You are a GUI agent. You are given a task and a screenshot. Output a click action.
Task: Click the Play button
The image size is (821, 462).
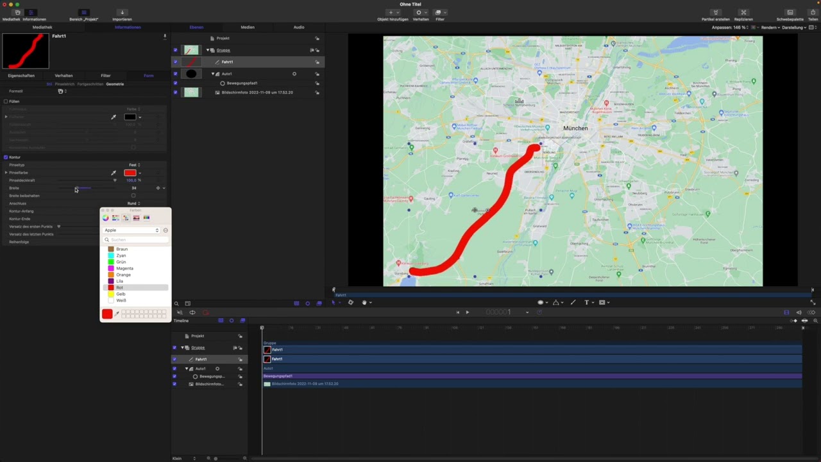[467, 312]
